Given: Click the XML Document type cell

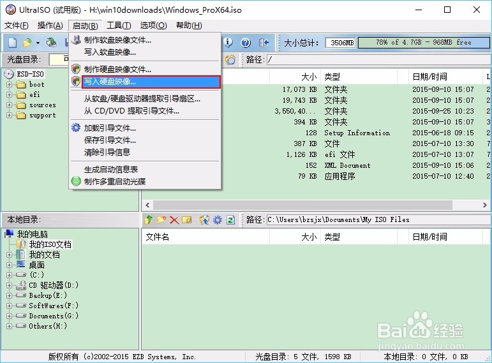Looking at the screenshot, I should (x=347, y=165).
